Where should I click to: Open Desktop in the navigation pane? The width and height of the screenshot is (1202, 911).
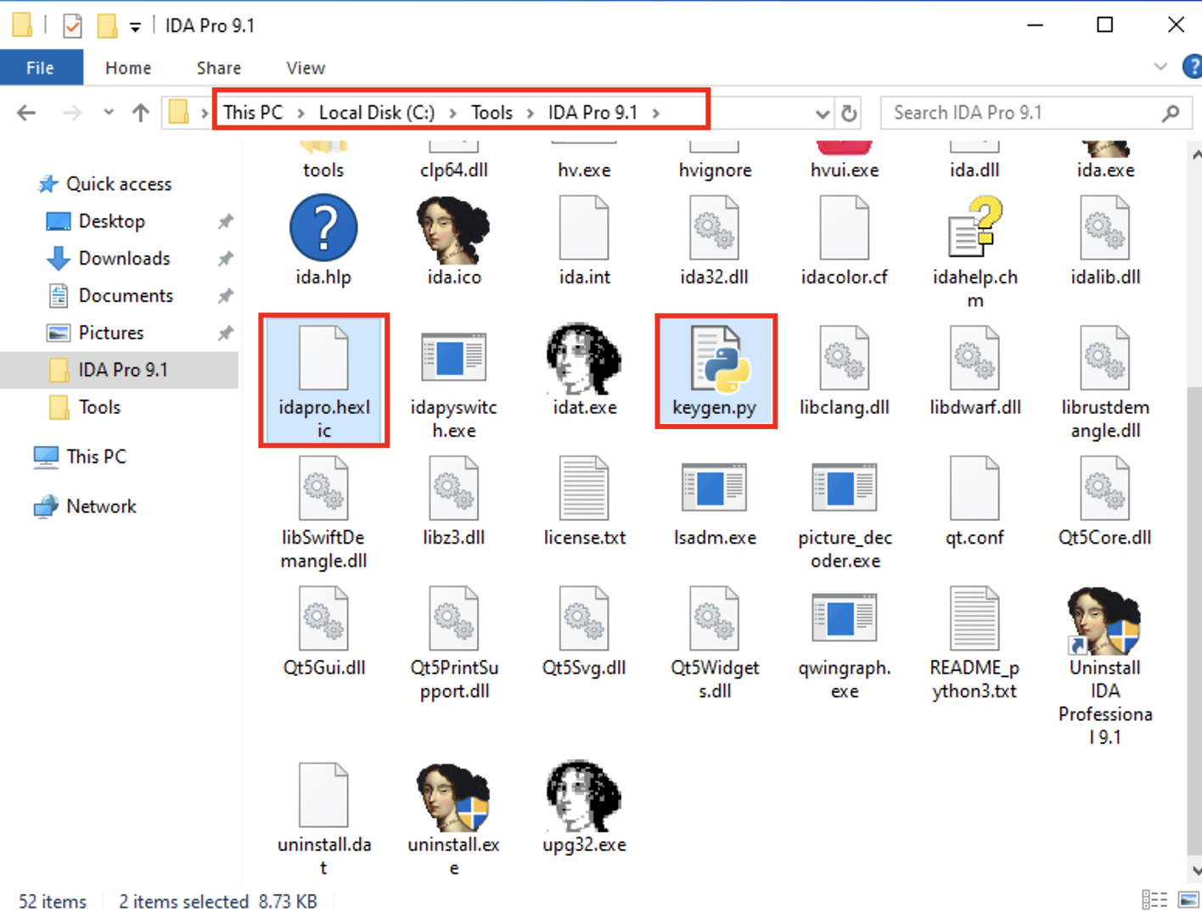coord(111,221)
